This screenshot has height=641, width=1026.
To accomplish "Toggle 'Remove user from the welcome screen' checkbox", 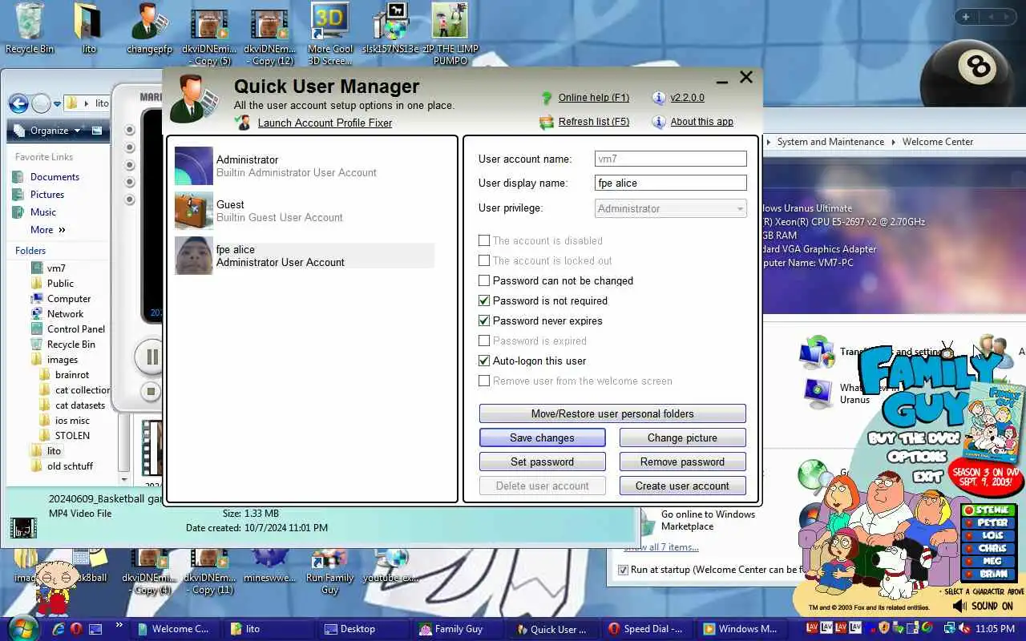I will tap(484, 381).
